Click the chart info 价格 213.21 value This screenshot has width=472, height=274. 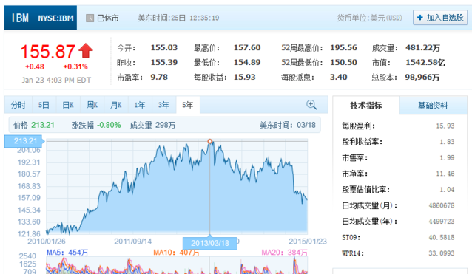[x=43, y=125]
